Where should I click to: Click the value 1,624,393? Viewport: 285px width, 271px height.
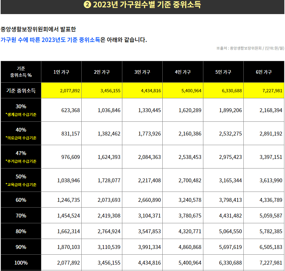point(109,157)
